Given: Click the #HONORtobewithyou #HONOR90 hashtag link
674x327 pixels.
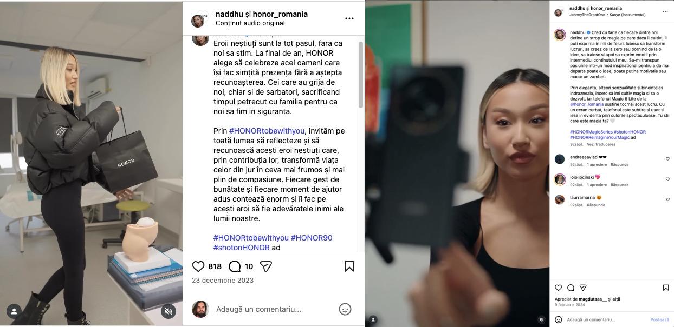Looking at the screenshot, I should pyautogui.click(x=251, y=238).
